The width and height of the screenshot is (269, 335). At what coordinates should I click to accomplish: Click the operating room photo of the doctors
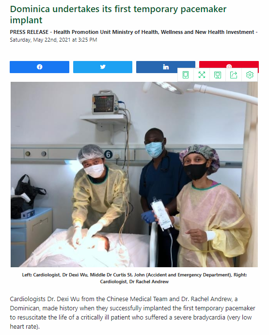[134, 174]
